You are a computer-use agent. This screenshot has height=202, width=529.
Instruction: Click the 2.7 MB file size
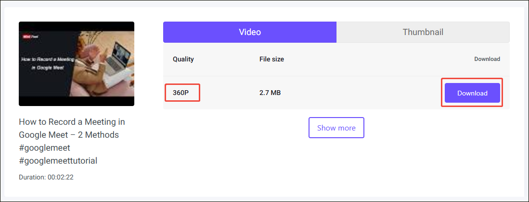pos(270,93)
